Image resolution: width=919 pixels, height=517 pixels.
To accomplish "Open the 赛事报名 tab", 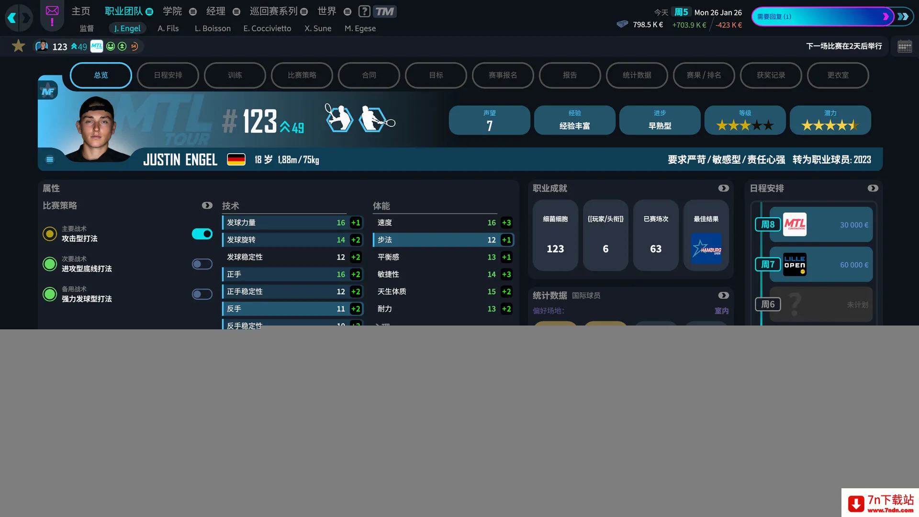I will pyautogui.click(x=503, y=75).
